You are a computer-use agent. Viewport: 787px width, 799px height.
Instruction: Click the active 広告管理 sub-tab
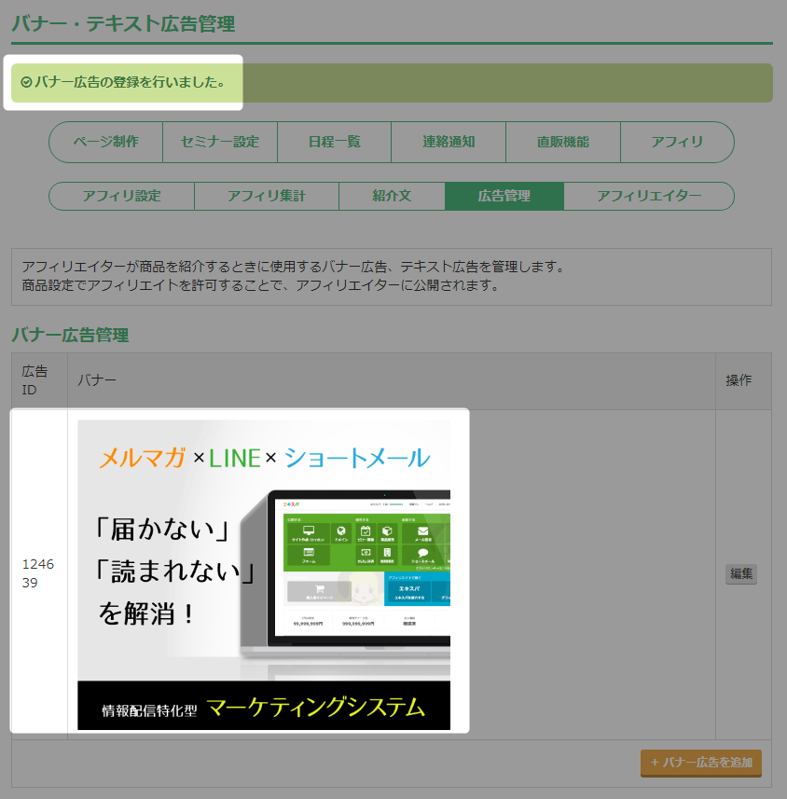504,196
